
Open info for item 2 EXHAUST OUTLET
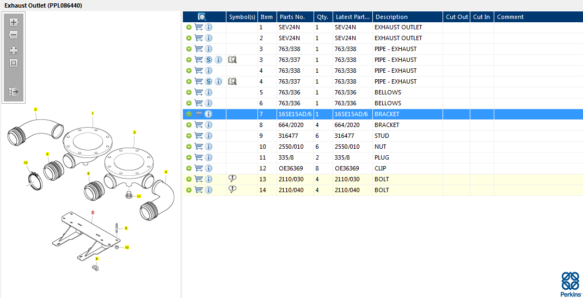pos(208,38)
